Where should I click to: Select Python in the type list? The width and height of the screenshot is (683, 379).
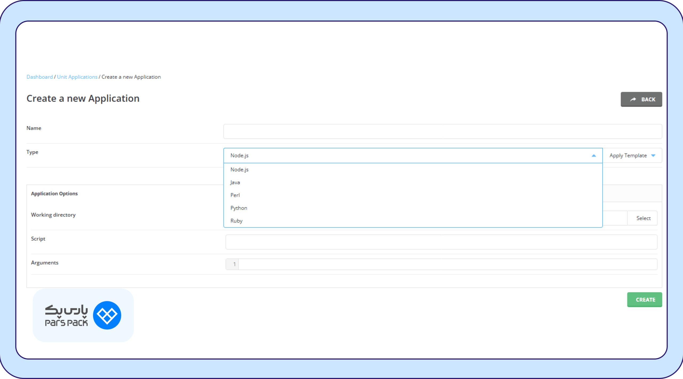tap(239, 208)
